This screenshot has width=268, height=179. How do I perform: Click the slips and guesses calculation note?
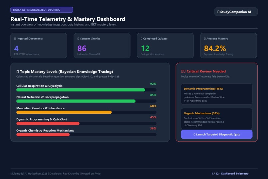[68, 77]
